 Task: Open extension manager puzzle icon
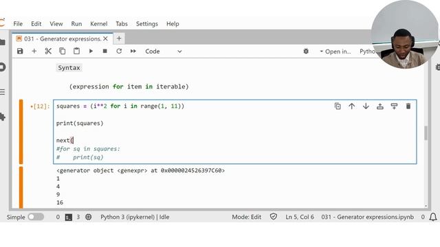point(3,117)
